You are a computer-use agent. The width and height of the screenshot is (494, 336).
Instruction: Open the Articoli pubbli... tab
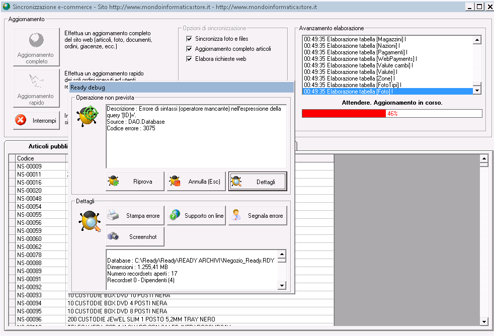48,146
